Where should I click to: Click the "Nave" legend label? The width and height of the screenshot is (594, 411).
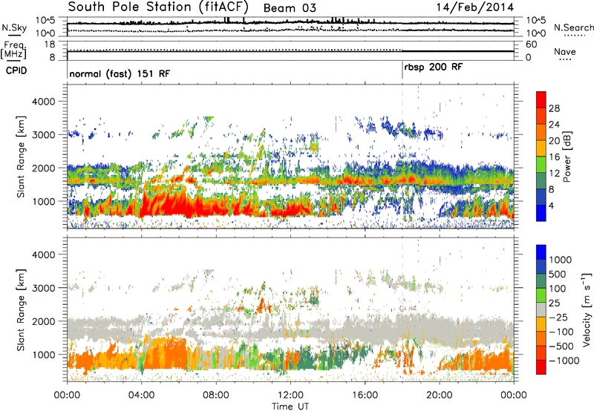pos(565,51)
